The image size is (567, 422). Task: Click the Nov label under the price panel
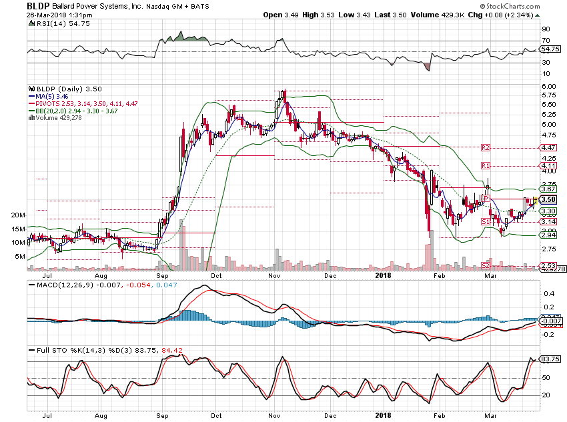pos(274,276)
